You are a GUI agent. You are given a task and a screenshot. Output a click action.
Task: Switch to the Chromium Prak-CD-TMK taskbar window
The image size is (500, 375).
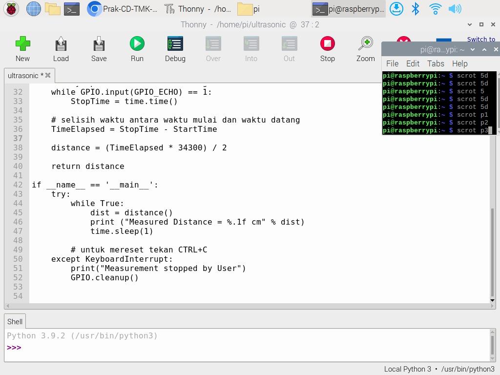pos(123,9)
